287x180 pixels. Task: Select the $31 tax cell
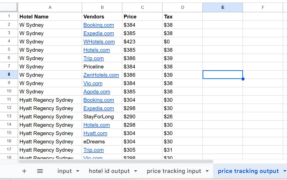pyautogui.click(x=183, y=150)
